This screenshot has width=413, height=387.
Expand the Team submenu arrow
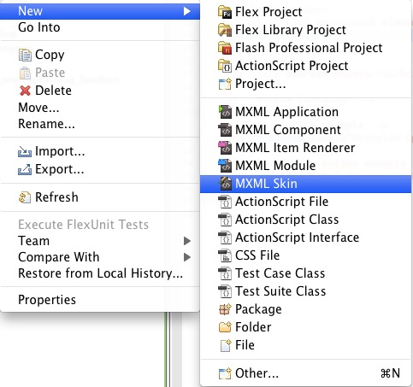click(x=187, y=241)
